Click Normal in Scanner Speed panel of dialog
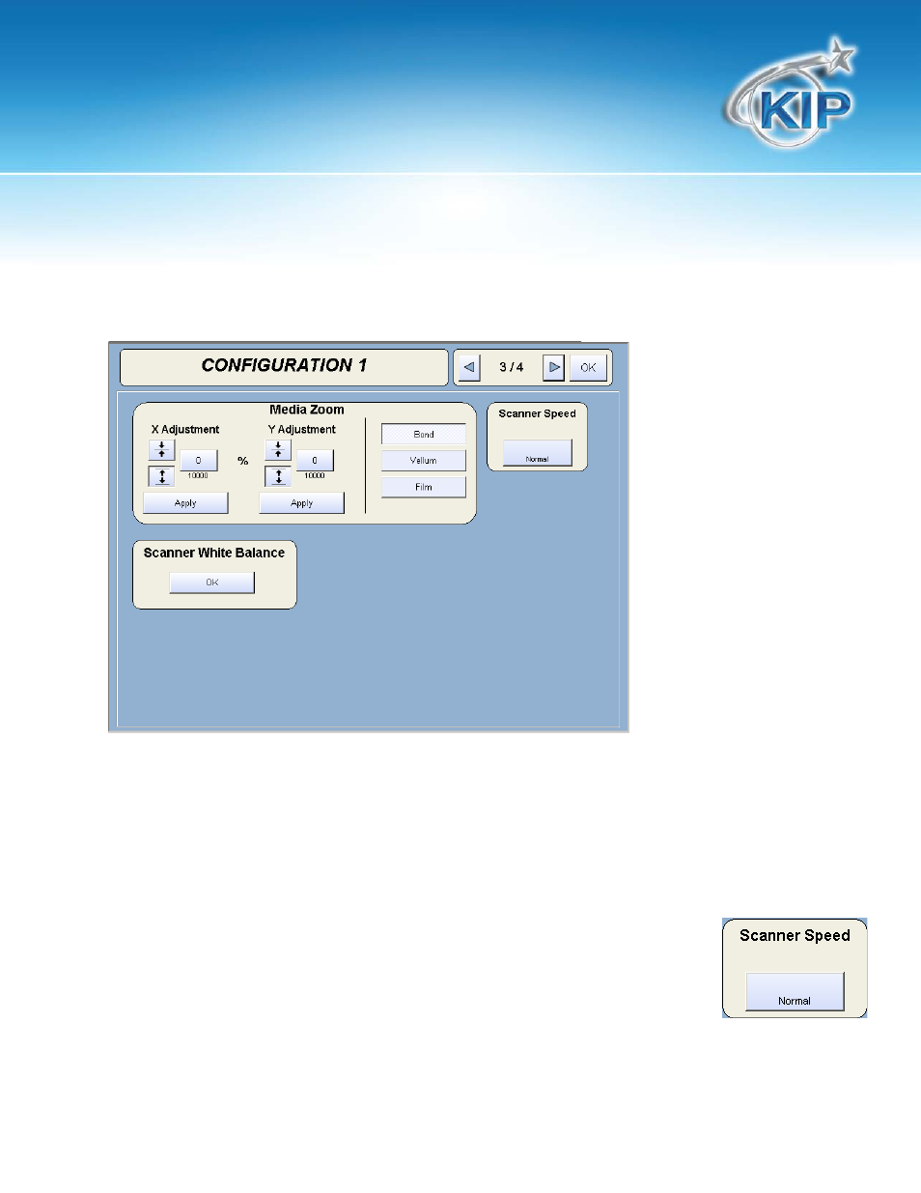 (538, 453)
